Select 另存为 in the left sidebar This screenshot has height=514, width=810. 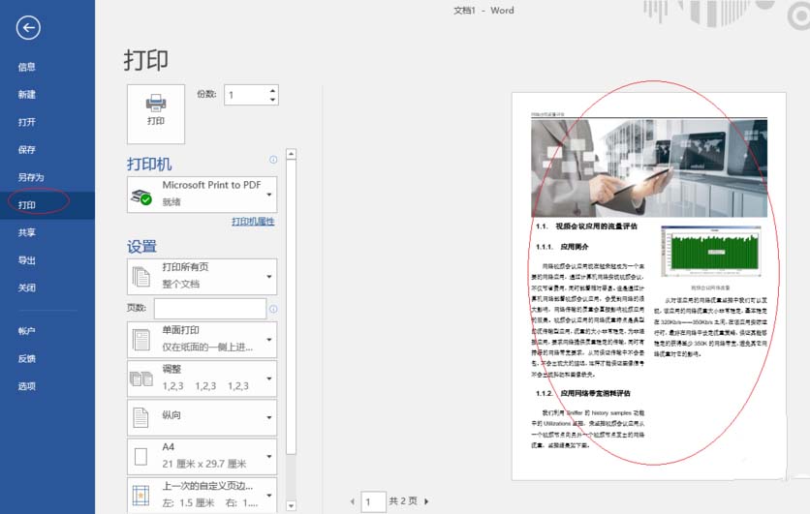(x=31, y=177)
